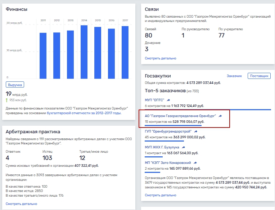Click the Топ-5 заказчиков heading
Viewport: 275px width, 210px height.
[165, 91]
